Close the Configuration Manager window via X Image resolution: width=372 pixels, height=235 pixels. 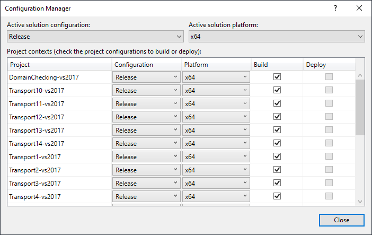point(359,8)
